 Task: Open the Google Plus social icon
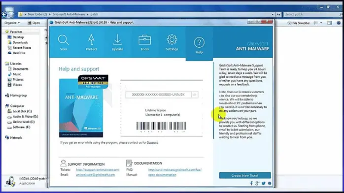point(257,183)
